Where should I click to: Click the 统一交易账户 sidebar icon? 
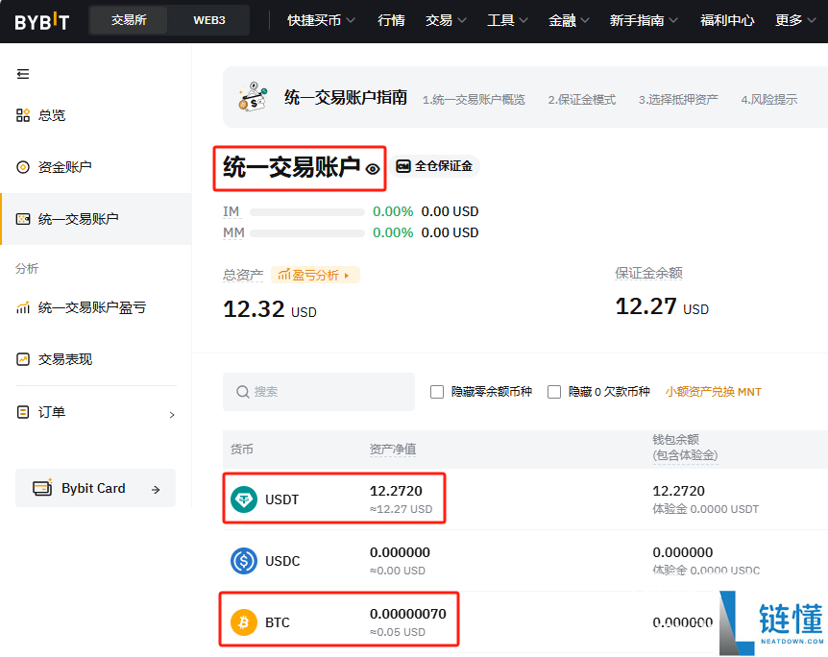(23, 219)
